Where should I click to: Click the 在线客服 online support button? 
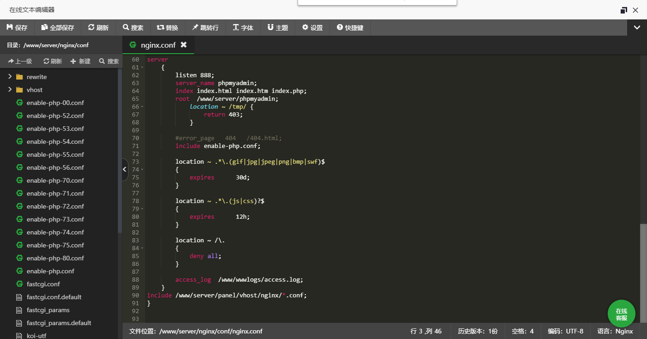click(621, 314)
